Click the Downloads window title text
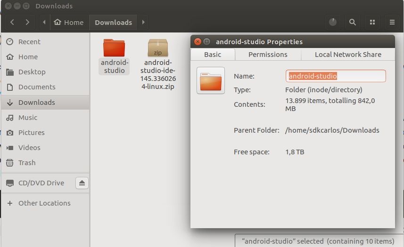The image size is (404, 247). (x=54, y=6)
